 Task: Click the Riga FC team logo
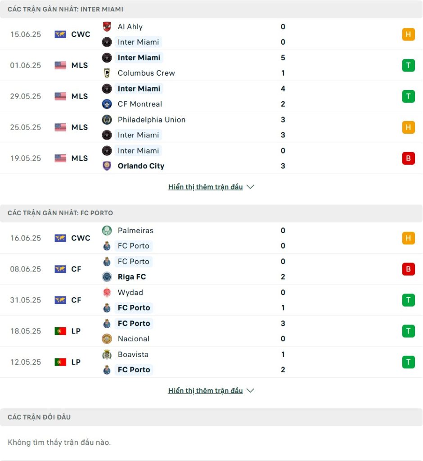107,277
